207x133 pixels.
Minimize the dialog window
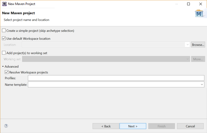(x=177, y=4)
